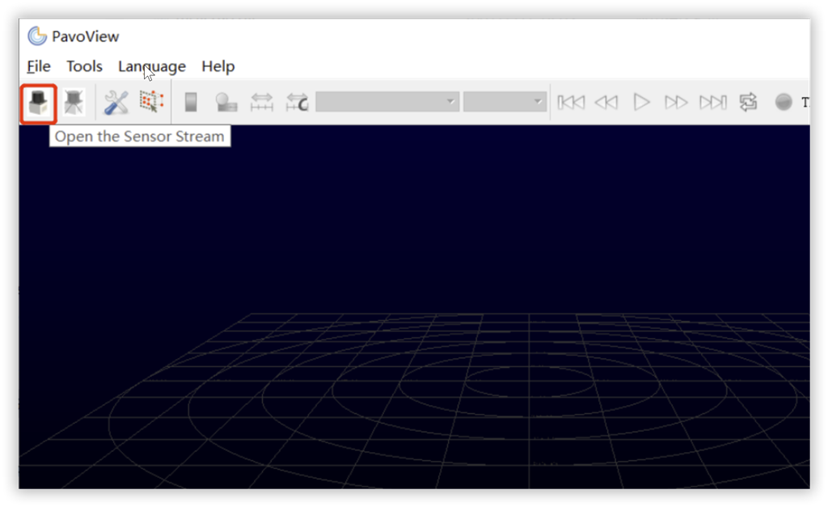Jump to the last frame

tap(712, 102)
